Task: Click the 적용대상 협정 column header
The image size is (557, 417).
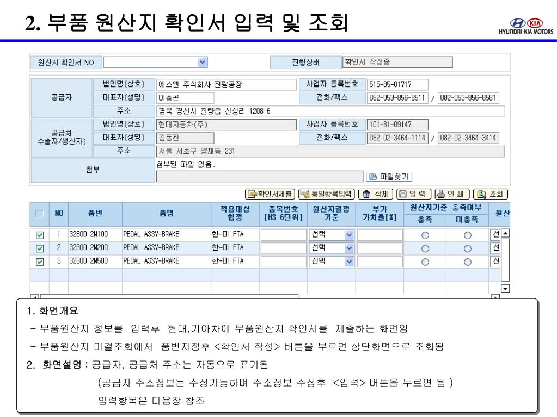Action: 235,214
